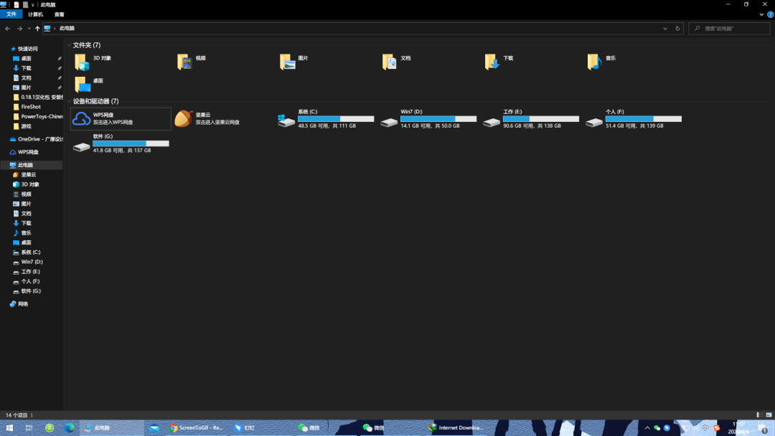This screenshot has width=775, height=436.
Task: Open the 音乐 folder in main pane
Action: [x=602, y=62]
